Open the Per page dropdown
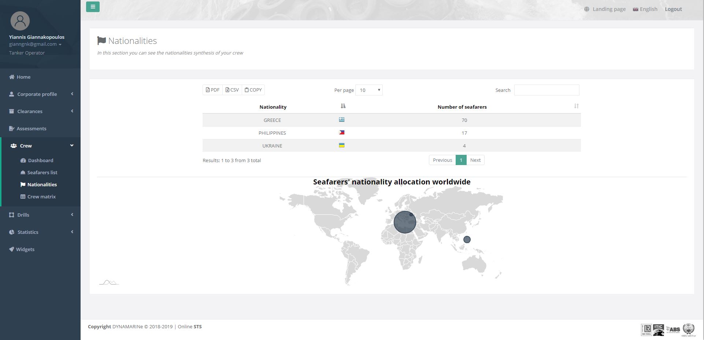 coord(369,90)
